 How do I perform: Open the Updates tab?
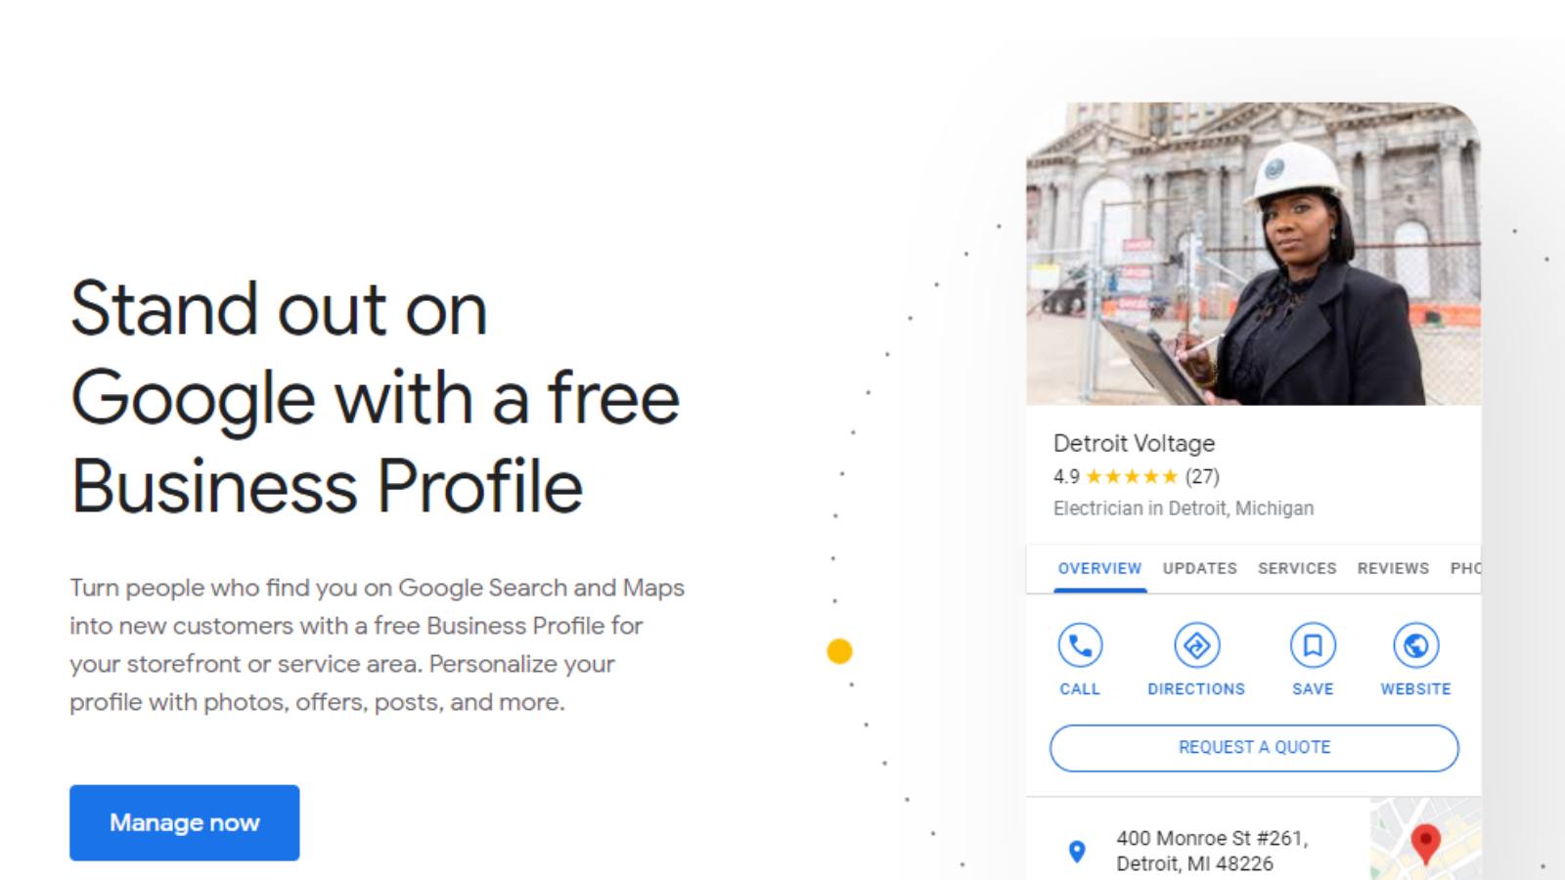(x=1199, y=568)
